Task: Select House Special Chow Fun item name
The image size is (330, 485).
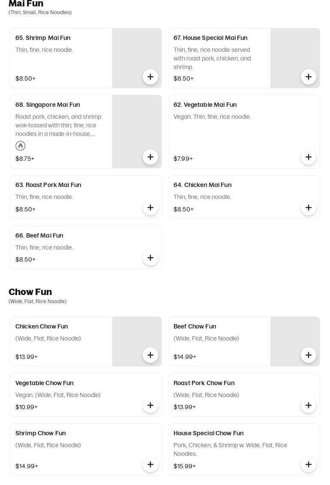Action: (208, 433)
